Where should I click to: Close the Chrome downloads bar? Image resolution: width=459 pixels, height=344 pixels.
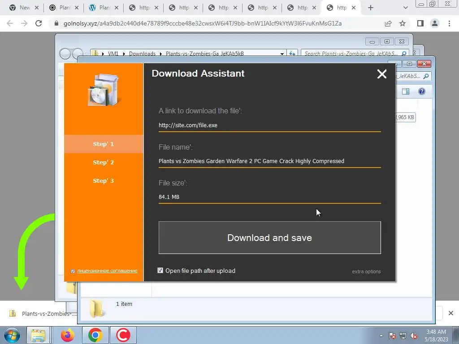[451, 313]
